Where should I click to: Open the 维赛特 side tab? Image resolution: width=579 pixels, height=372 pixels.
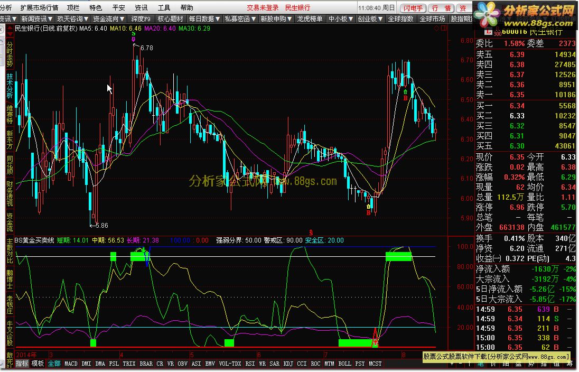pyautogui.click(x=10, y=115)
